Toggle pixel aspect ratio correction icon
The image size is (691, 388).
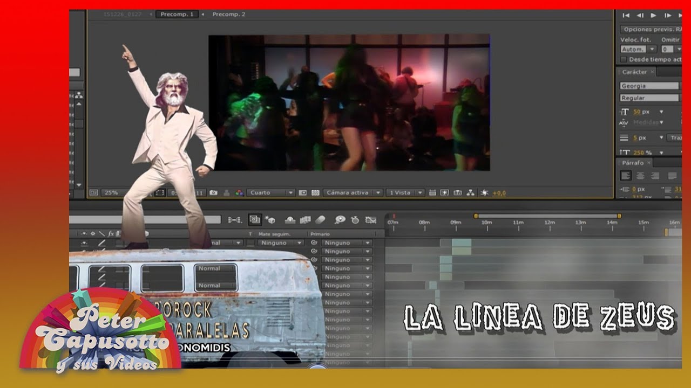(x=432, y=192)
